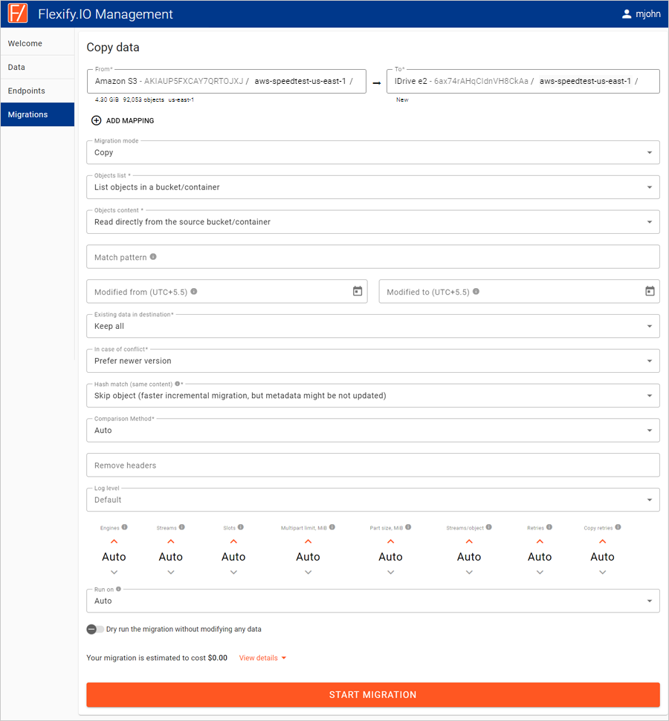This screenshot has height=721, width=669.
Task: Expand the Log level dropdown
Action: (x=373, y=500)
